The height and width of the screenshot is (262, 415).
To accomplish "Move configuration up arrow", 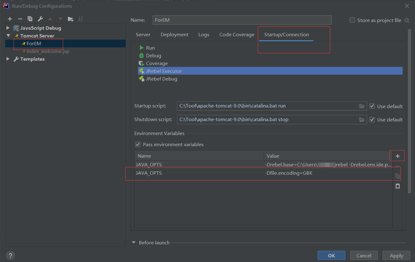I will tap(50, 19).
